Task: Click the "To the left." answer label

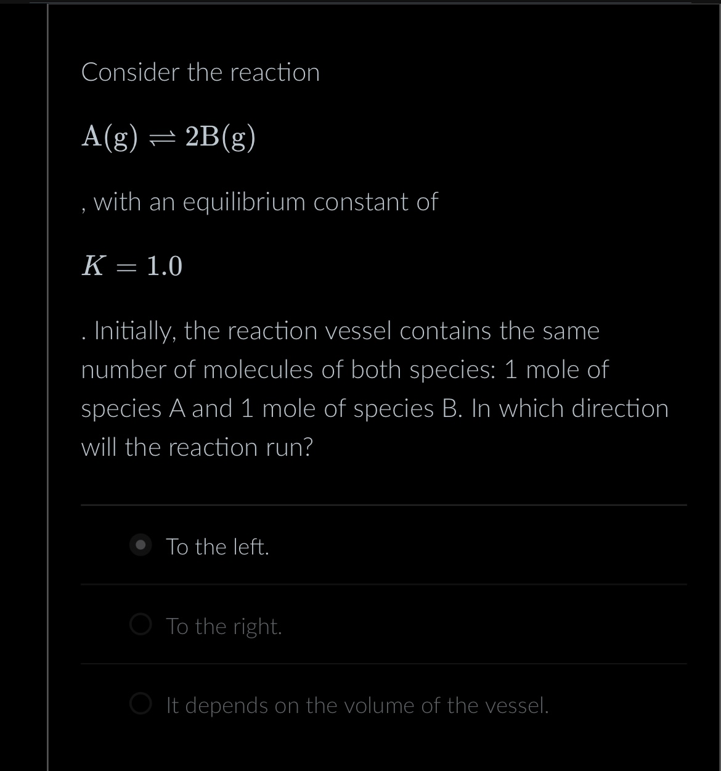Action: click(218, 546)
